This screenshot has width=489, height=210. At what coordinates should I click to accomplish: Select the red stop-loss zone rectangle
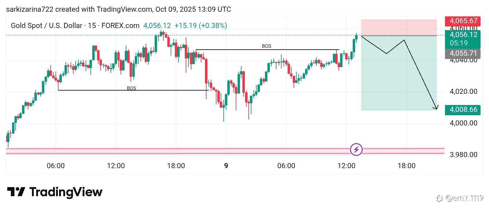click(399, 27)
